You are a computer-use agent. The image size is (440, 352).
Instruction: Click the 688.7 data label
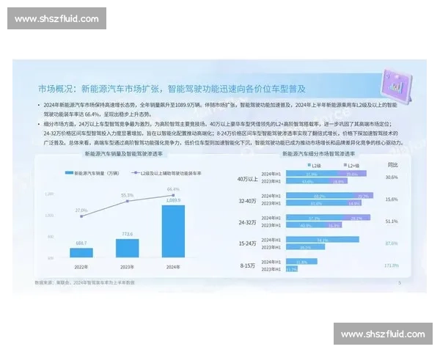pyautogui.click(x=81, y=243)
